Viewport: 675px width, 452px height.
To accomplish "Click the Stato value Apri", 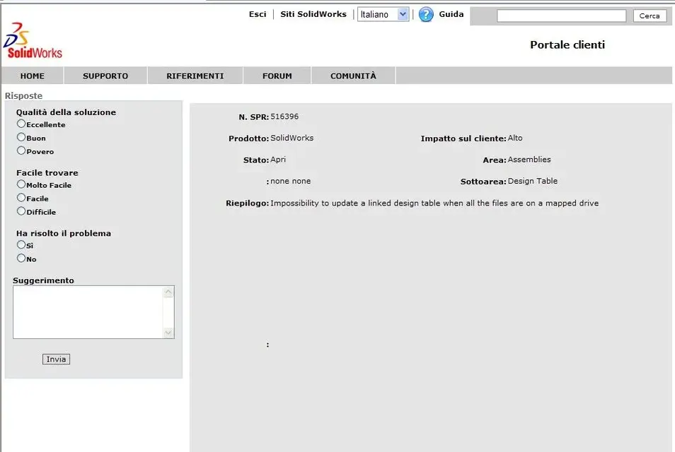I will (x=278, y=160).
